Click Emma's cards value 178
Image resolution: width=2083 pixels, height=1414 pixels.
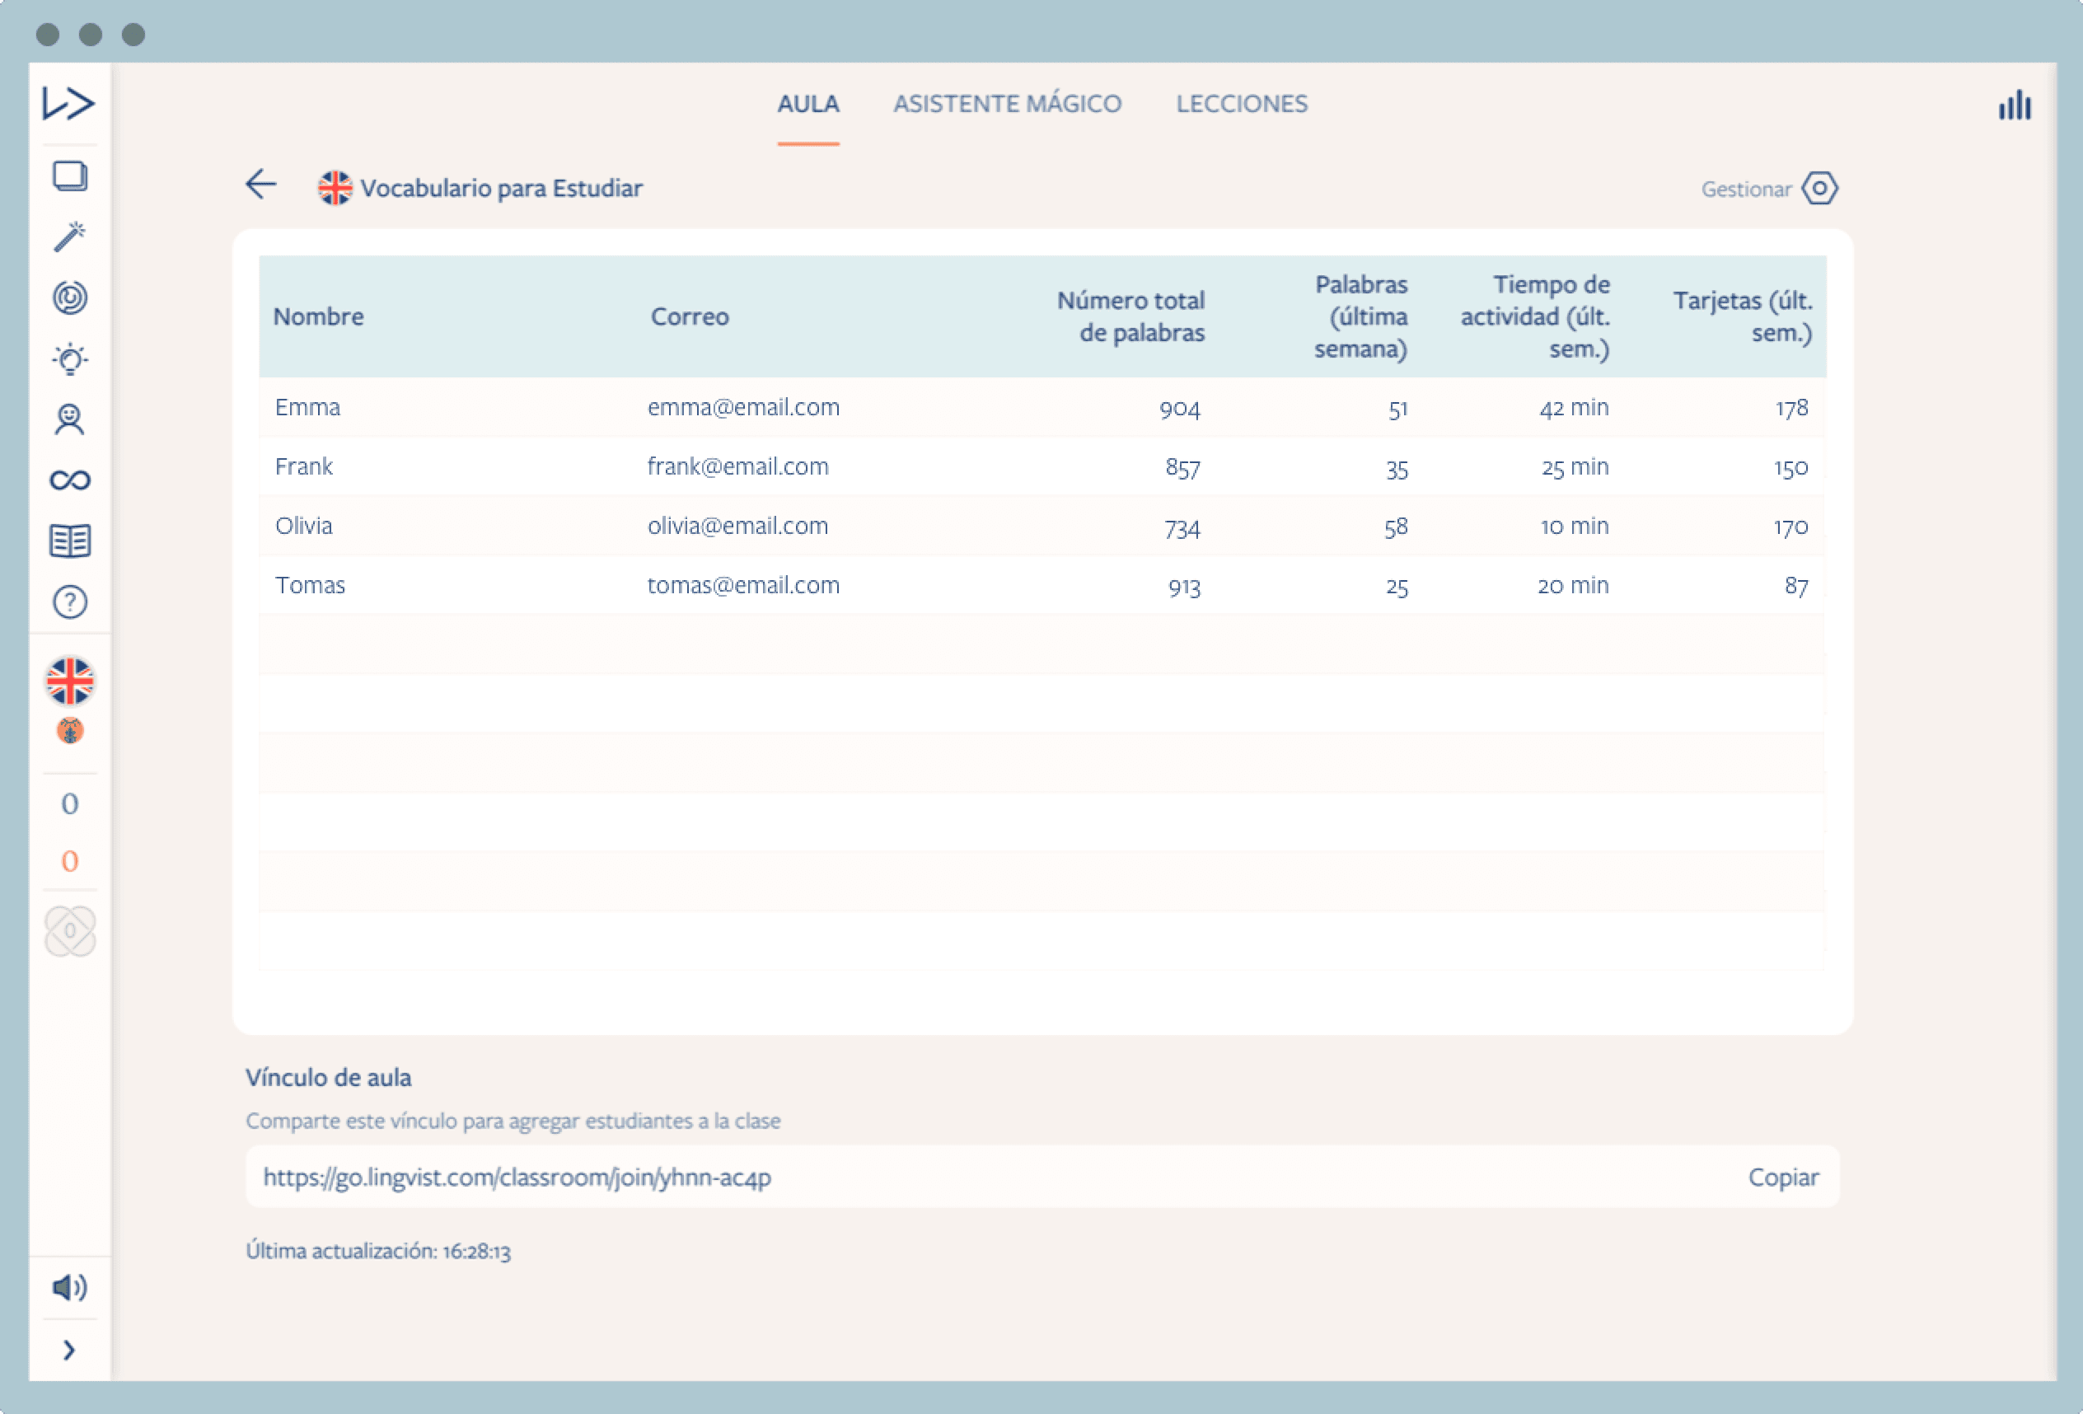point(1793,410)
